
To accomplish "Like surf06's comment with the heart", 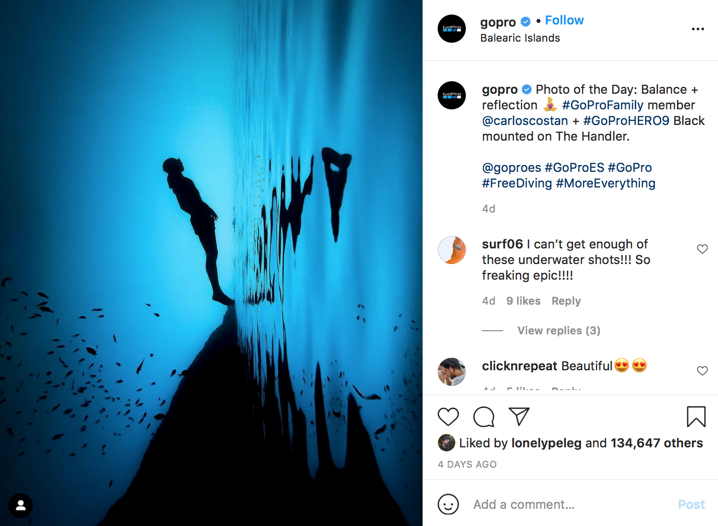I will [702, 249].
